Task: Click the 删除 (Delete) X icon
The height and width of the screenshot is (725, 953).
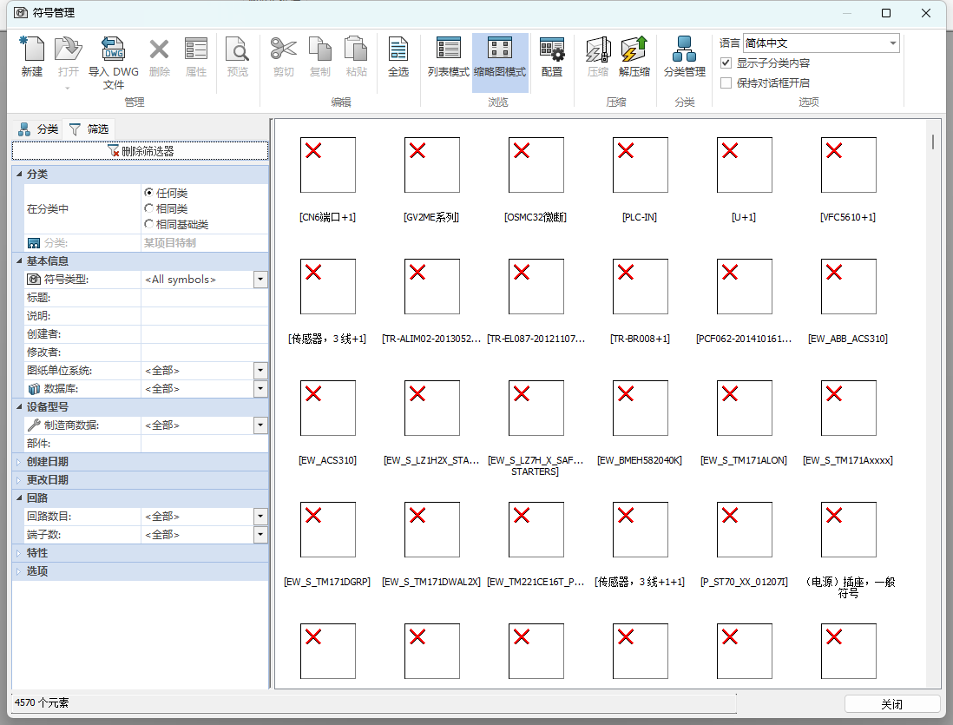Action: [x=159, y=49]
